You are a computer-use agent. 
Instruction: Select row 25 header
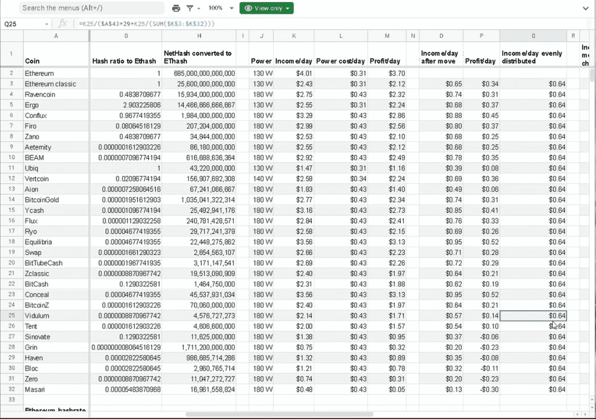coord(11,316)
